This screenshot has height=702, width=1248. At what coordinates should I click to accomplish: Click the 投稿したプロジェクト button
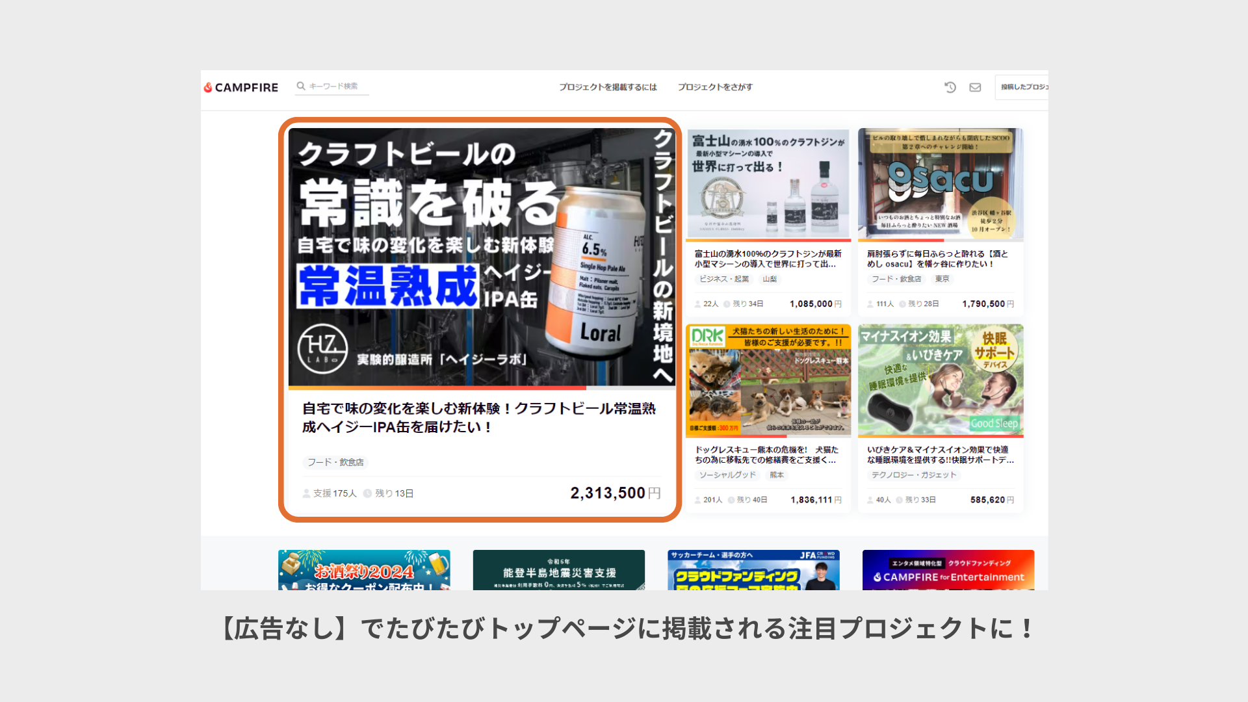click(x=1022, y=87)
